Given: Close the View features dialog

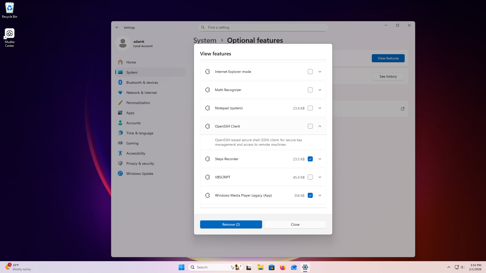Looking at the screenshot, I should [x=295, y=224].
